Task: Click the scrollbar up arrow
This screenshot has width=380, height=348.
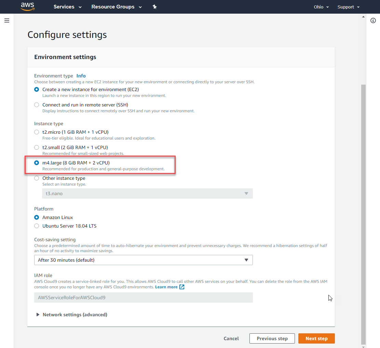Action: (x=363, y=17)
